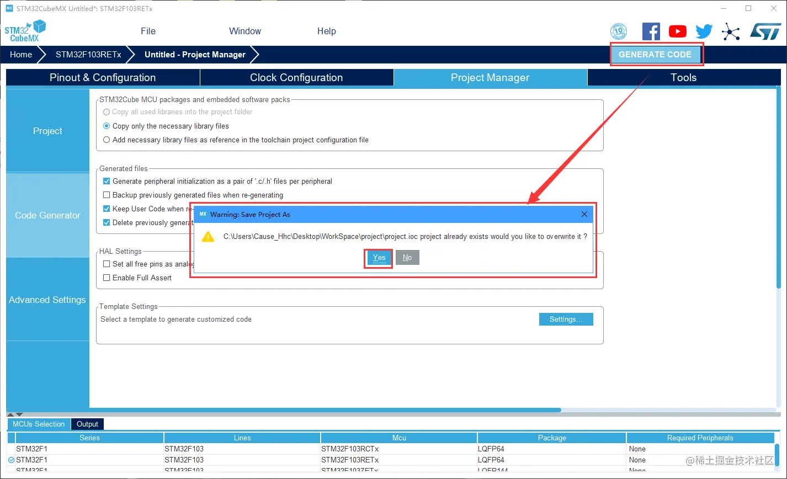The image size is (787, 479).
Task: Click the STM32CubeMX logo
Action: pos(25,31)
